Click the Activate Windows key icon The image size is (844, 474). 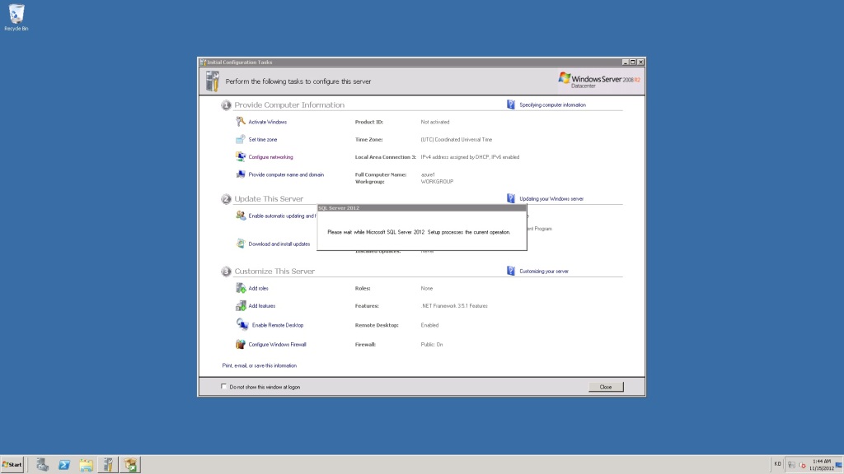pyautogui.click(x=240, y=122)
